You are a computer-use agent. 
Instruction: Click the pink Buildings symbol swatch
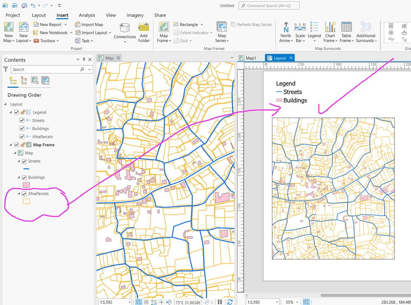[x=26, y=185]
